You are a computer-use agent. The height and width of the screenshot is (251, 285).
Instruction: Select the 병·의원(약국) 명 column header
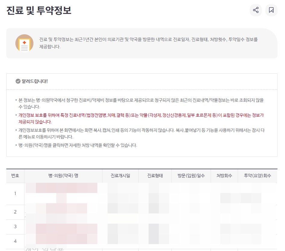(x=63, y=176)
